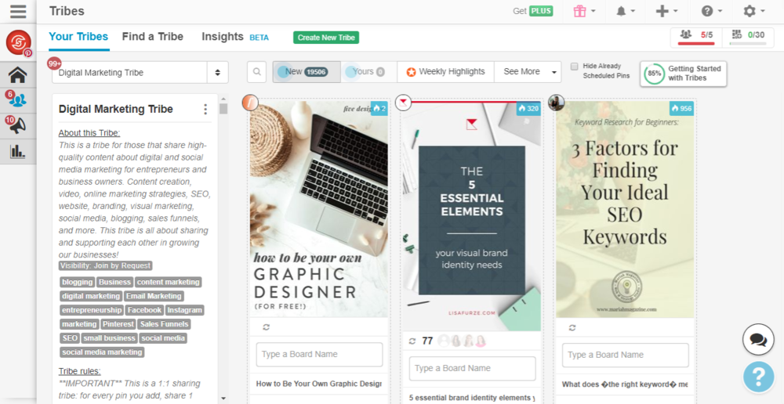Open the bar chart analytics sidebar icon

point(18,151)
